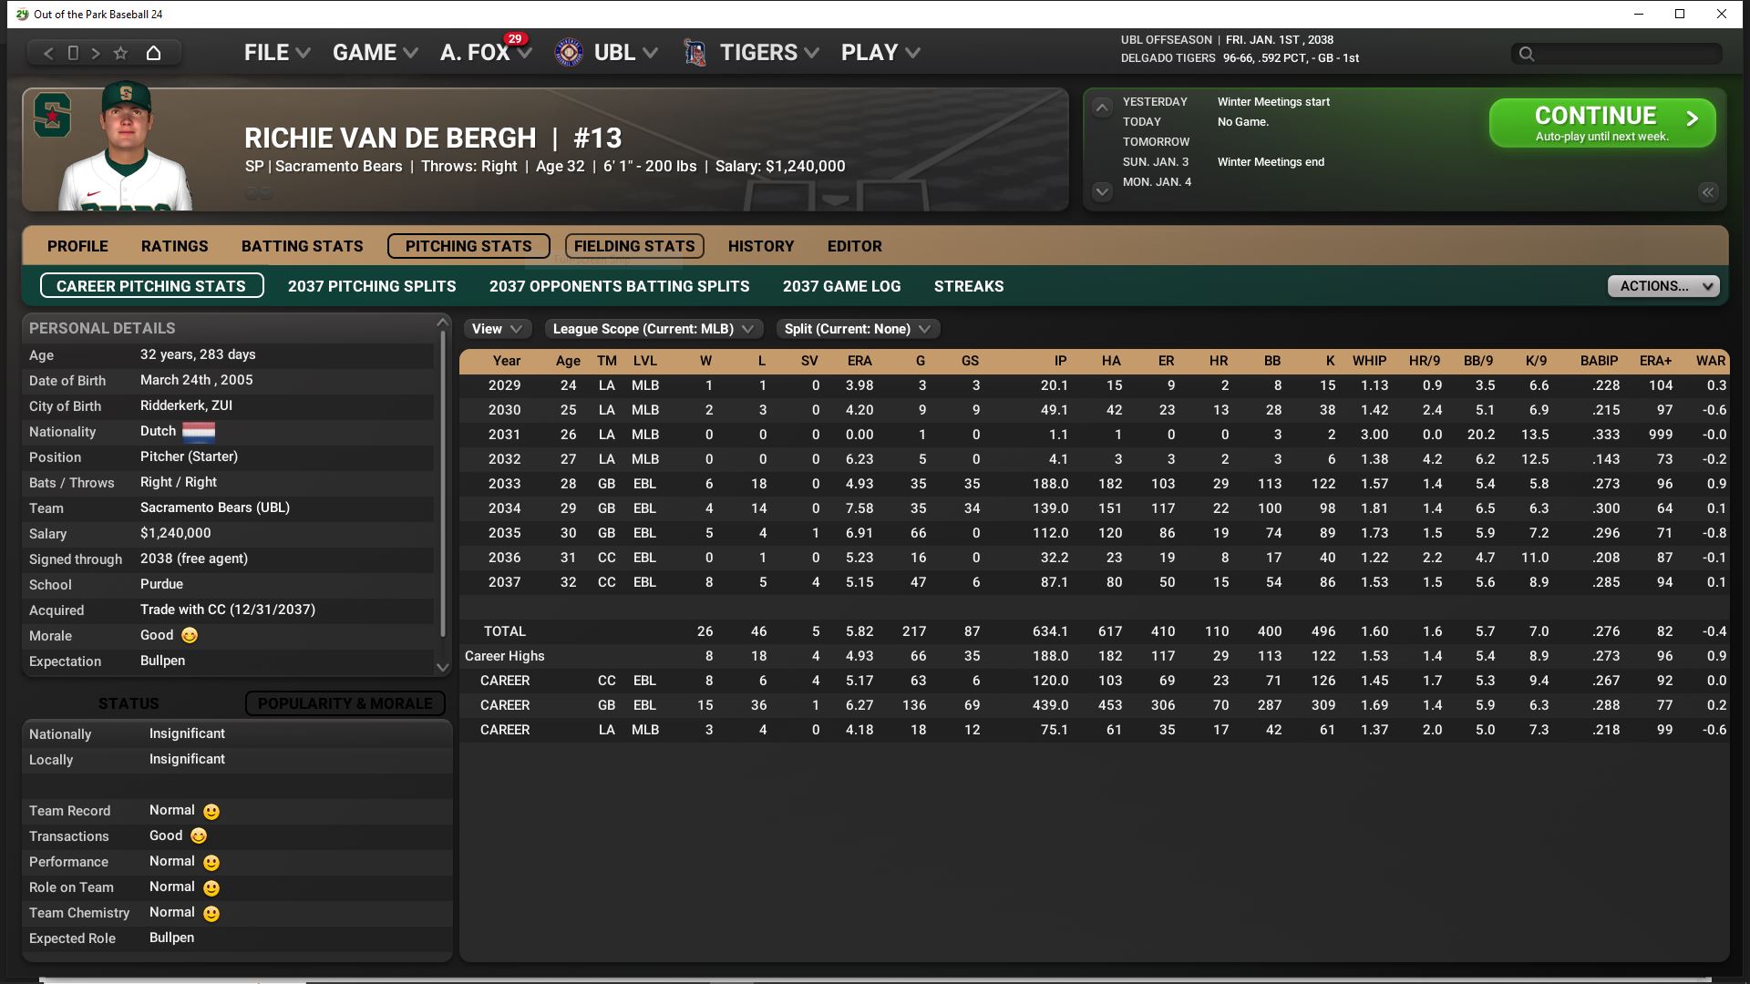
Task: Go back with the left arrow icon
Action: (49, 53)
